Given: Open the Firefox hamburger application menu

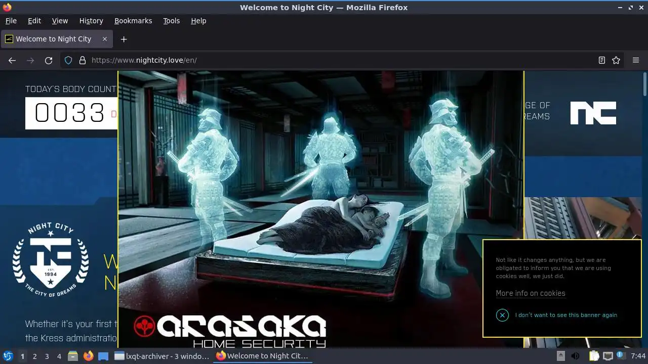Looking at the screenshot, I should point(636,60).
